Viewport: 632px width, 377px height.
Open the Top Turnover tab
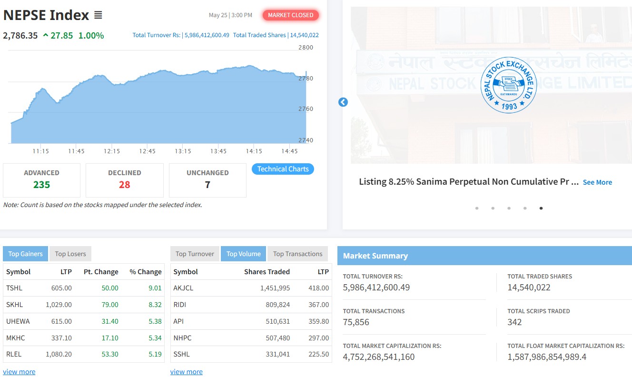pyautogui.click(x=195, y=254)
